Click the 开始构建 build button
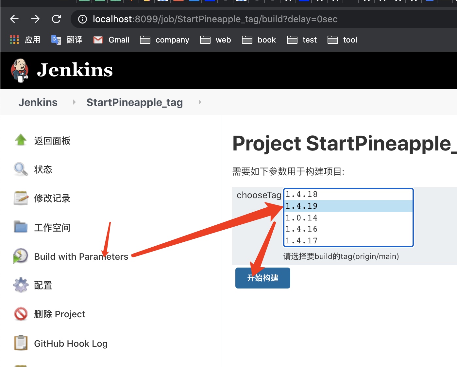This screenshot has width=457, height=367. coord(262,278)
